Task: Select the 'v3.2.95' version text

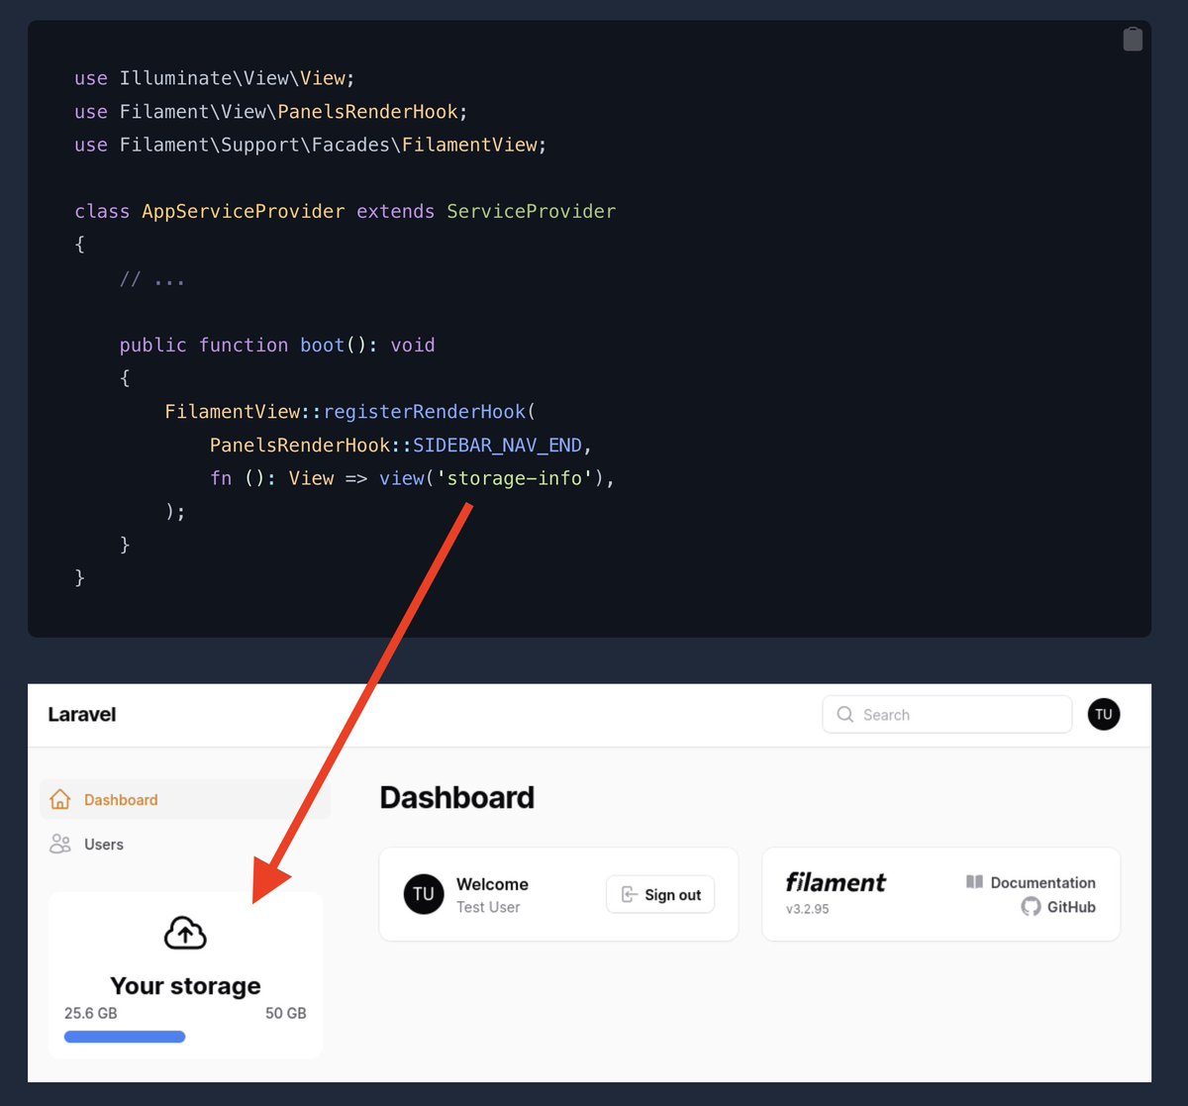Action: click(x=808, y=908)
